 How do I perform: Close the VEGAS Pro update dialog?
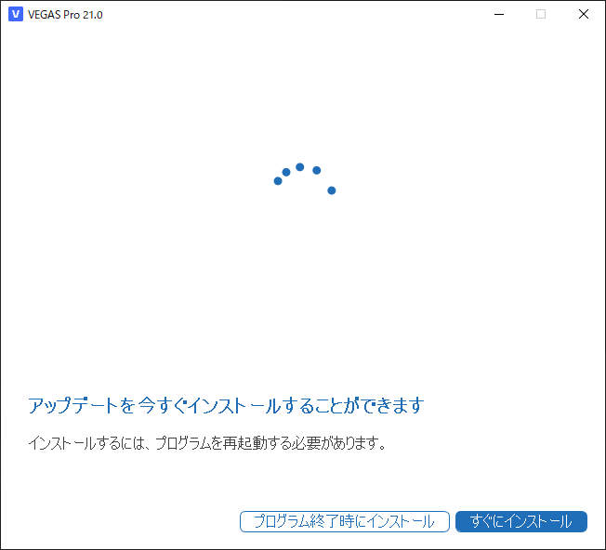coord(583,14)
